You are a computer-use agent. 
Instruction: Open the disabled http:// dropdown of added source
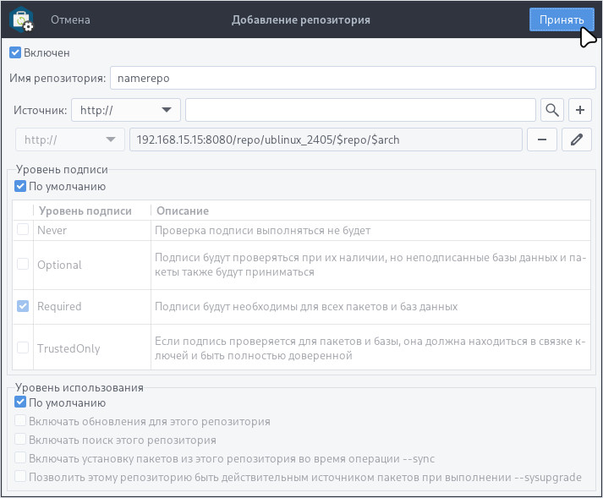click(x=70, y=140)
